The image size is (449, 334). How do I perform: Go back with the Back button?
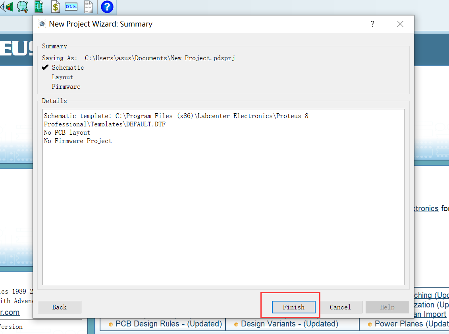pos(59,307)
